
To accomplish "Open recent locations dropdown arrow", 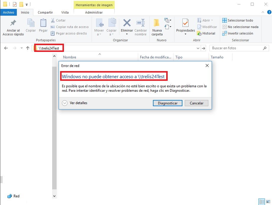I will click(22, 48).
